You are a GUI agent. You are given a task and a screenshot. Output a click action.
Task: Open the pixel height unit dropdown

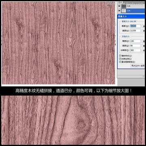(x=143, y=31)
